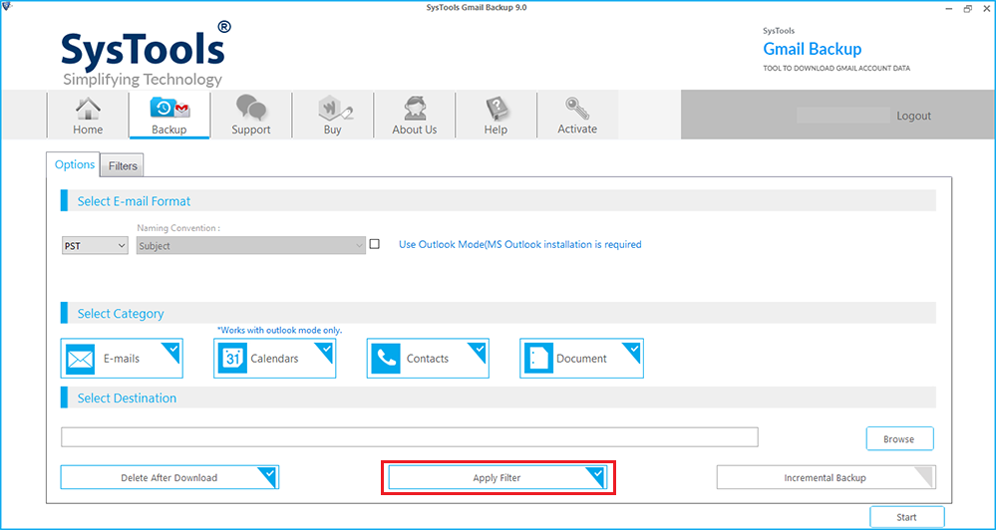Open the Support toolbar section
This screenshot has width=996, height=530.
(x=250, y=115)
